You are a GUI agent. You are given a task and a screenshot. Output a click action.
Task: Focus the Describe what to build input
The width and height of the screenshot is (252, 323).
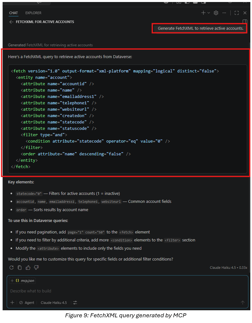127,291
